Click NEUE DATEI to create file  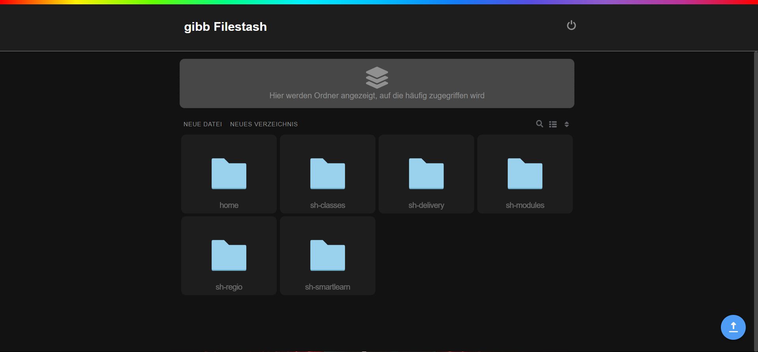[203, 124]
